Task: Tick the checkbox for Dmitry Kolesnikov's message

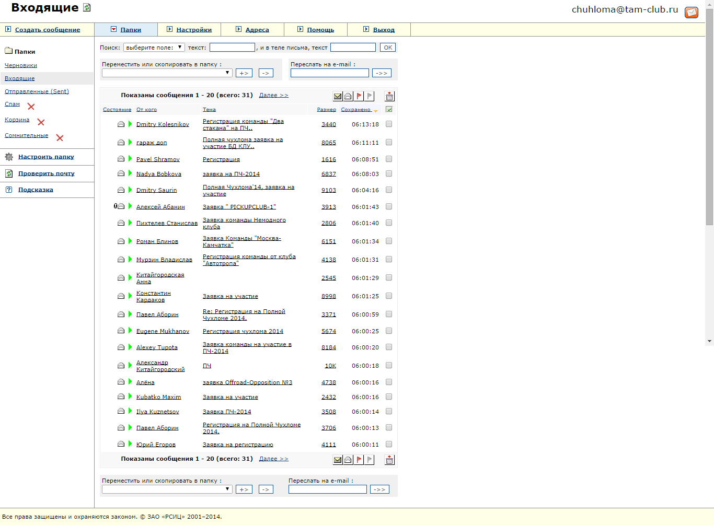Action: (389, 124)
